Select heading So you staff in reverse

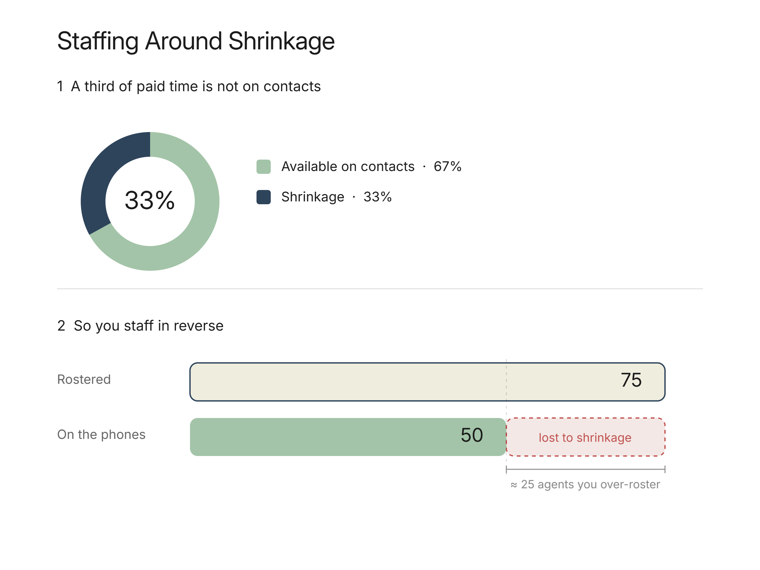click(x=140, y=326)
